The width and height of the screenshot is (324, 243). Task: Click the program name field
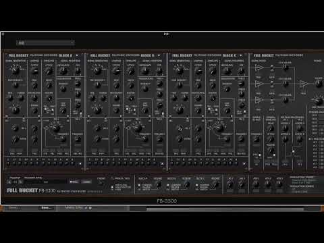(x=46, y=182)
